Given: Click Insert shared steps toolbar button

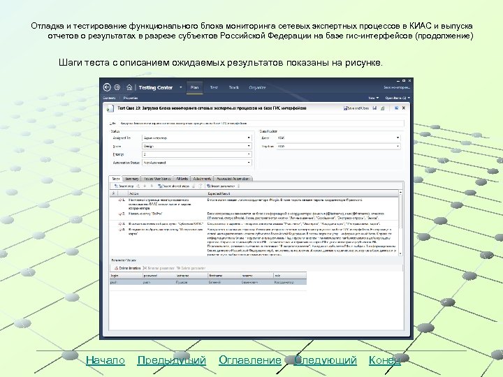Looking at the screenshot, I should pos(173,186).
